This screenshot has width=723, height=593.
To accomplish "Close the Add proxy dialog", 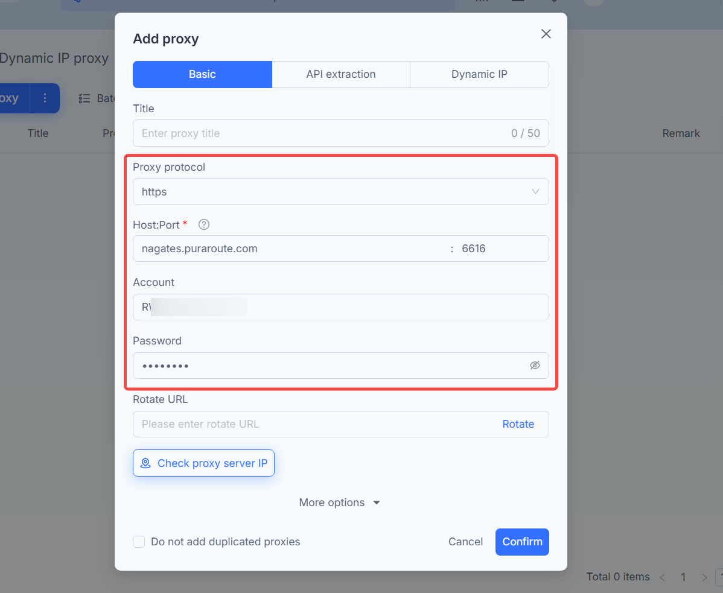I will pyautogui.click(x=546, y=34).
